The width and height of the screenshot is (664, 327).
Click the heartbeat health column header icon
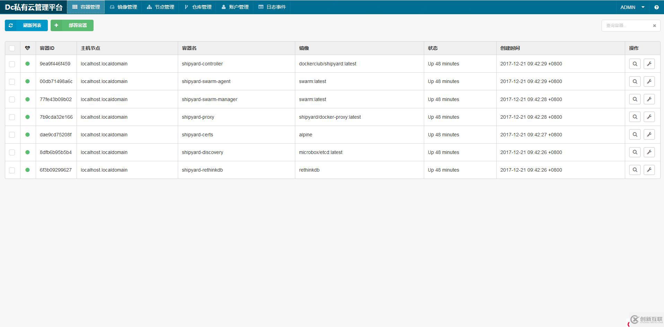[x=28, y=48]
